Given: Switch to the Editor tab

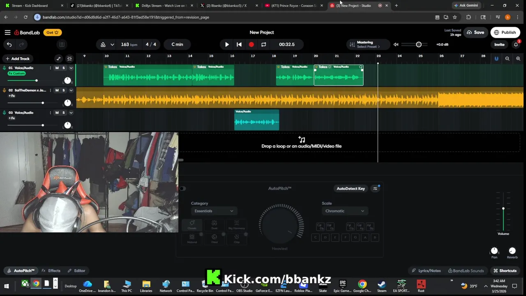Looking at the screenshot, I should click(76, 271).
